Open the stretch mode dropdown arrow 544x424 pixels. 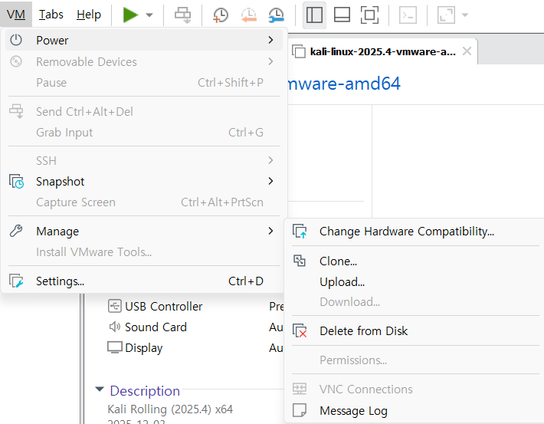(465, 15)
